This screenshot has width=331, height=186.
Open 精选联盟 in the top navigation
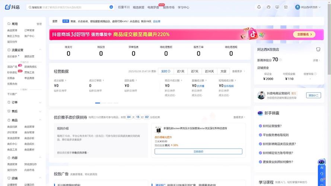139,7
